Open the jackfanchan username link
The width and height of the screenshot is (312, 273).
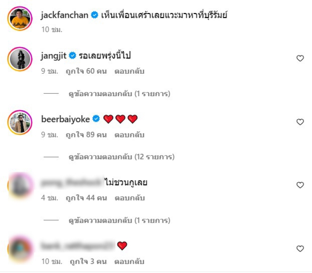(64, 15)
